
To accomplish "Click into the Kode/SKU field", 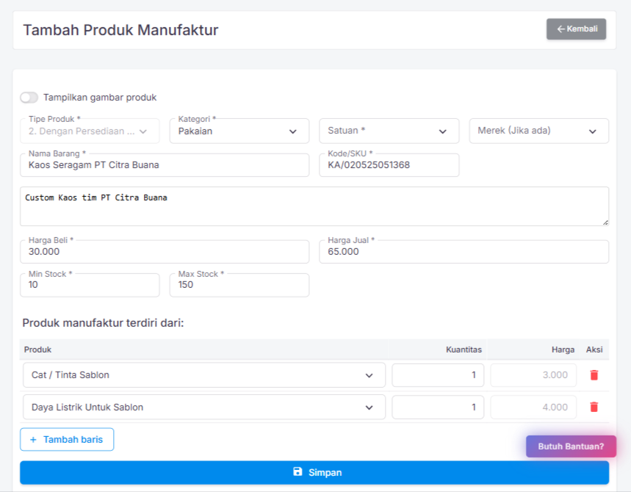I will (x=389, y=165).
